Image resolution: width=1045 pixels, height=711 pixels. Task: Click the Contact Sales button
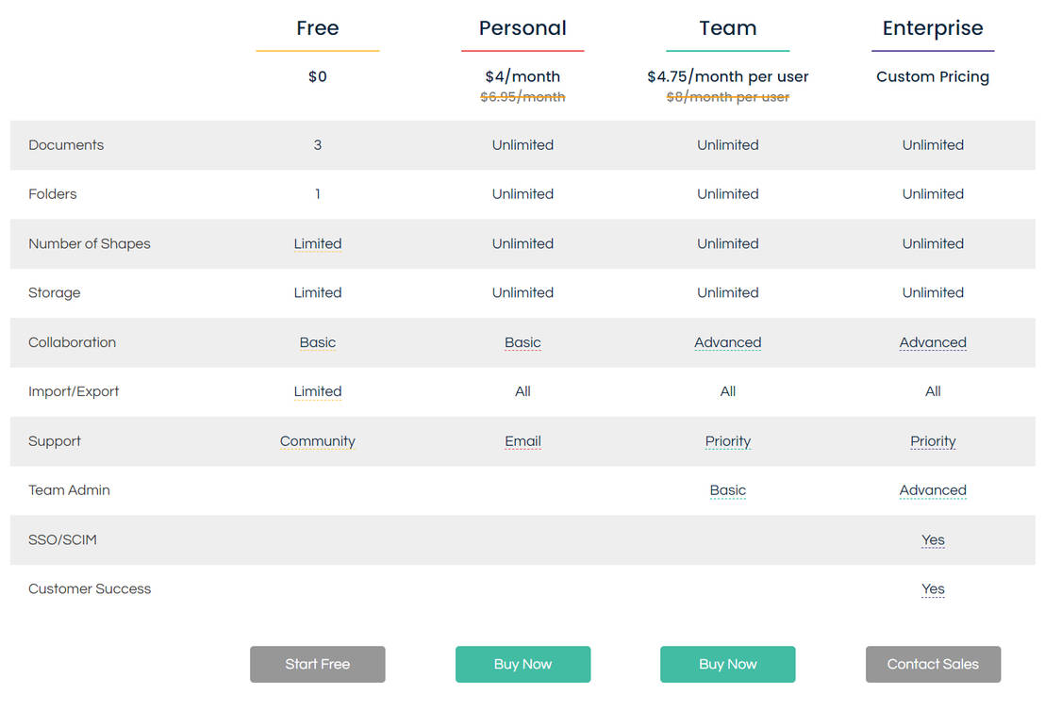(933, 664)
